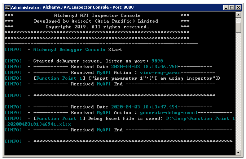Click the text "AlchemyJ Debugger Console"
246x159 pixels.
point(69,50)
